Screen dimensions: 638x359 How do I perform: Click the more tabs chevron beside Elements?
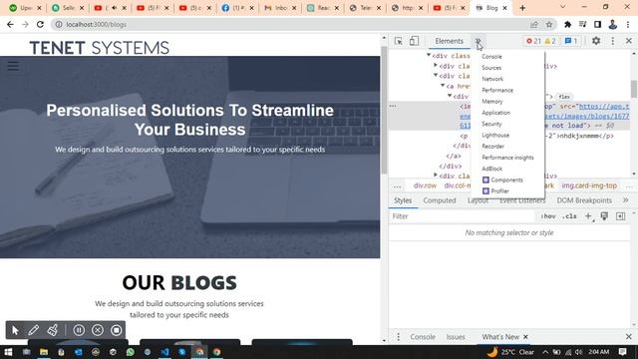tap(478, 41)
